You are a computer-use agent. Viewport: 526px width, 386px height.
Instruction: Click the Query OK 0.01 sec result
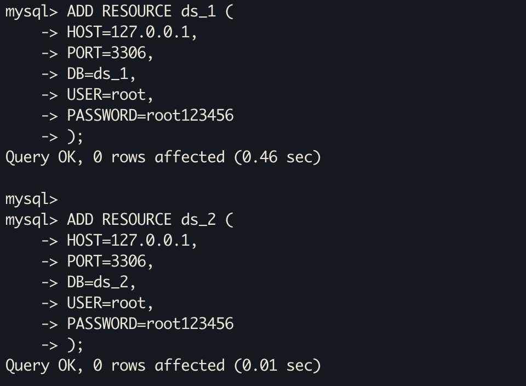pos(163,366)
